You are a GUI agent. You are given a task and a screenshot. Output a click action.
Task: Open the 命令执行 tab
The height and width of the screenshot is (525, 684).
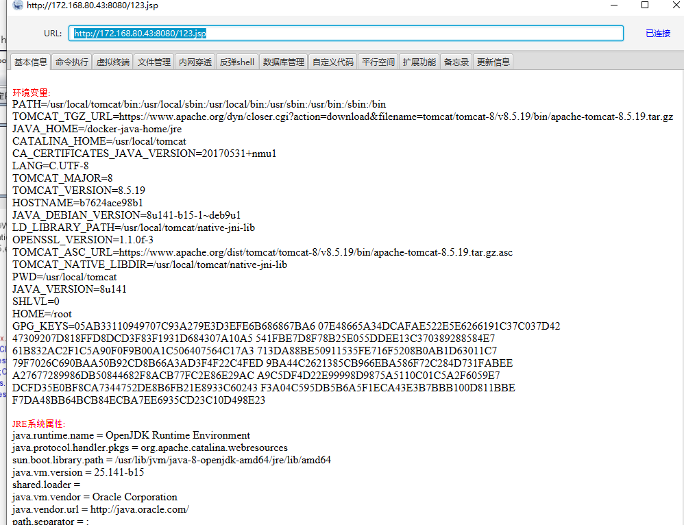click(72, 62)
